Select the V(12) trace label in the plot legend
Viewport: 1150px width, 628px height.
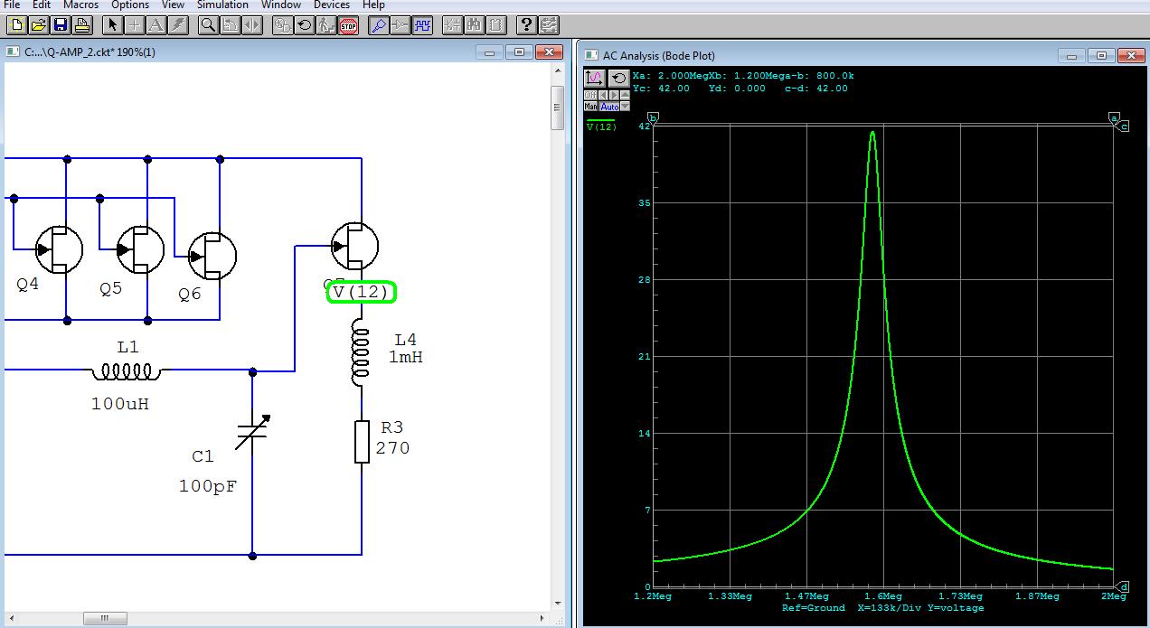coord(601,127)
